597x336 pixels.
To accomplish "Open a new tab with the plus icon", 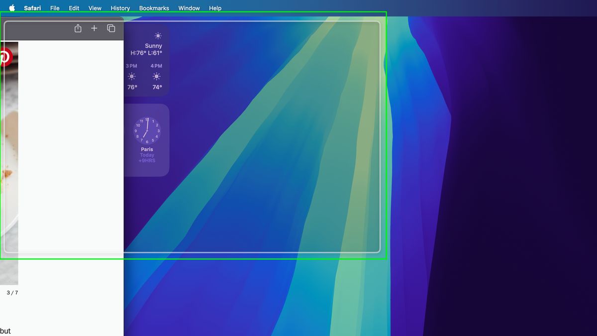I will 94,28.
